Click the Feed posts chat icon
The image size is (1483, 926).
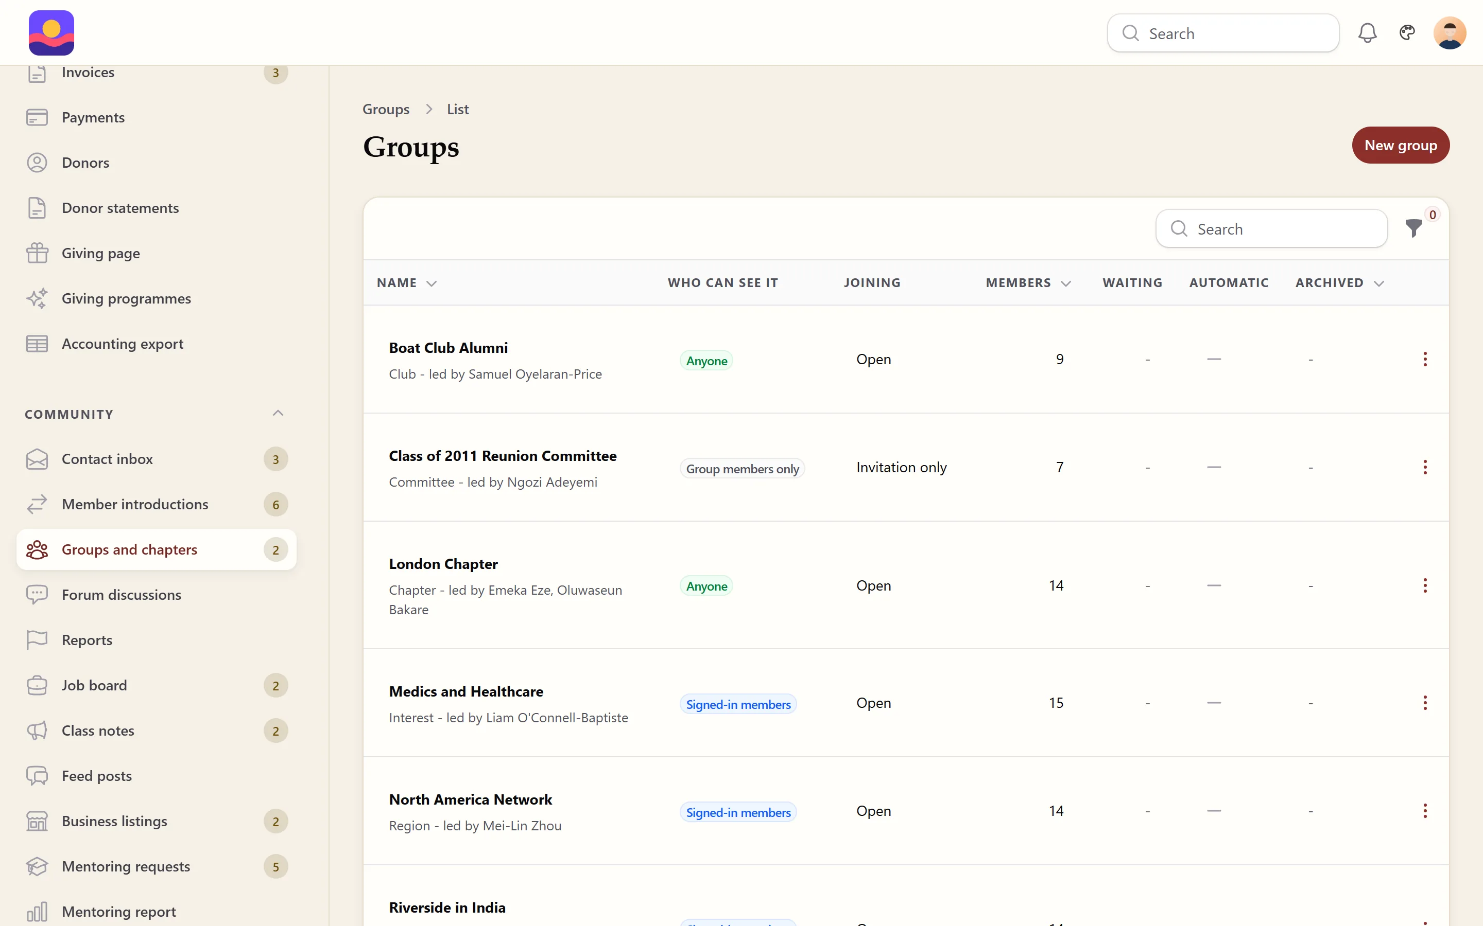37,776
